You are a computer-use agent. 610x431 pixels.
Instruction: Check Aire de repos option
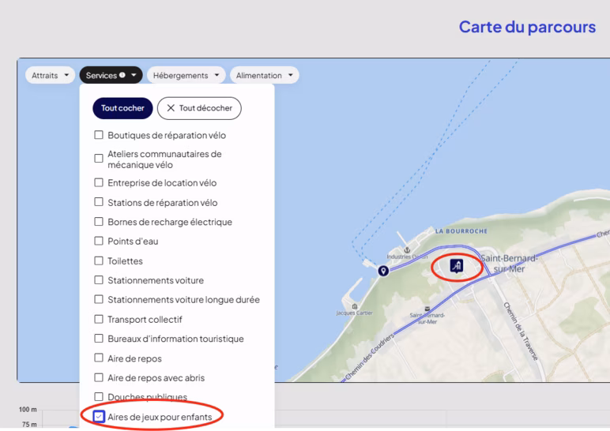(x=99, y=358)
